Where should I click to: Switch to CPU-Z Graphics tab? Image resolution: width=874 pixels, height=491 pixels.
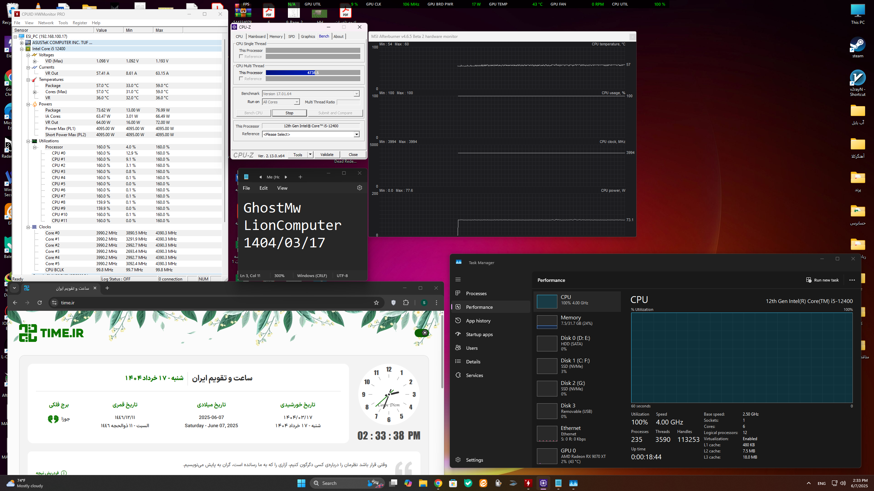click(x=308, y=37)
